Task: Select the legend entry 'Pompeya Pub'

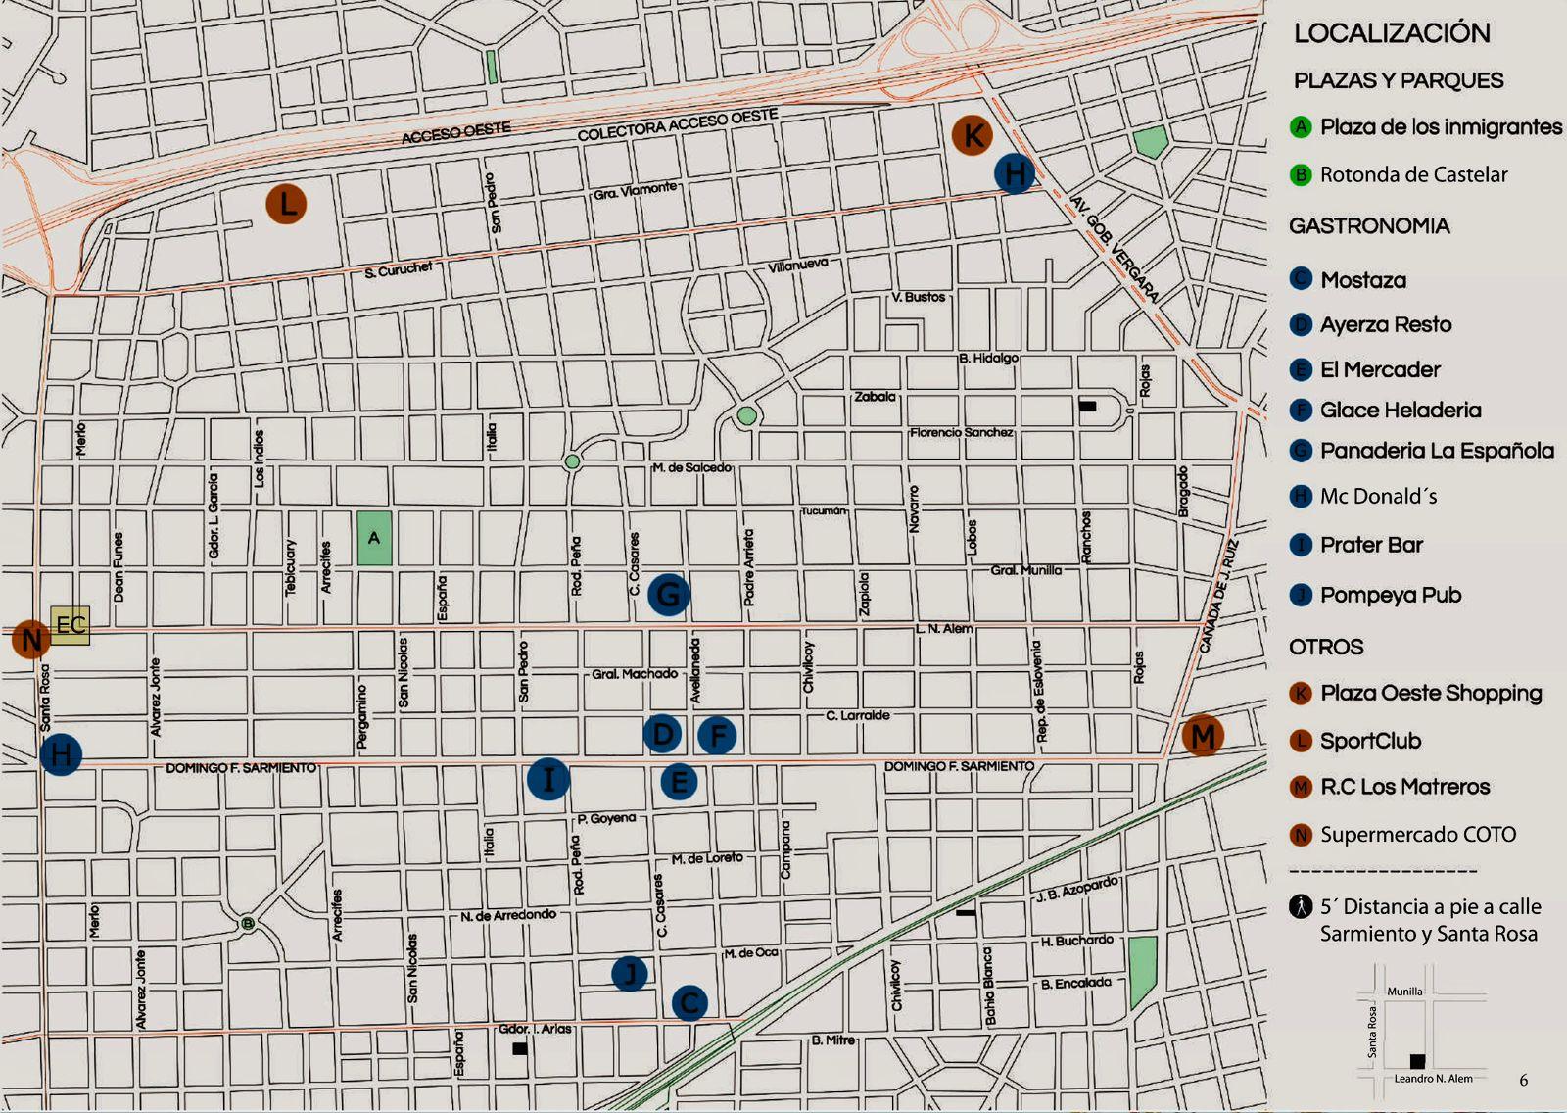Action: tap(1390, 595)
